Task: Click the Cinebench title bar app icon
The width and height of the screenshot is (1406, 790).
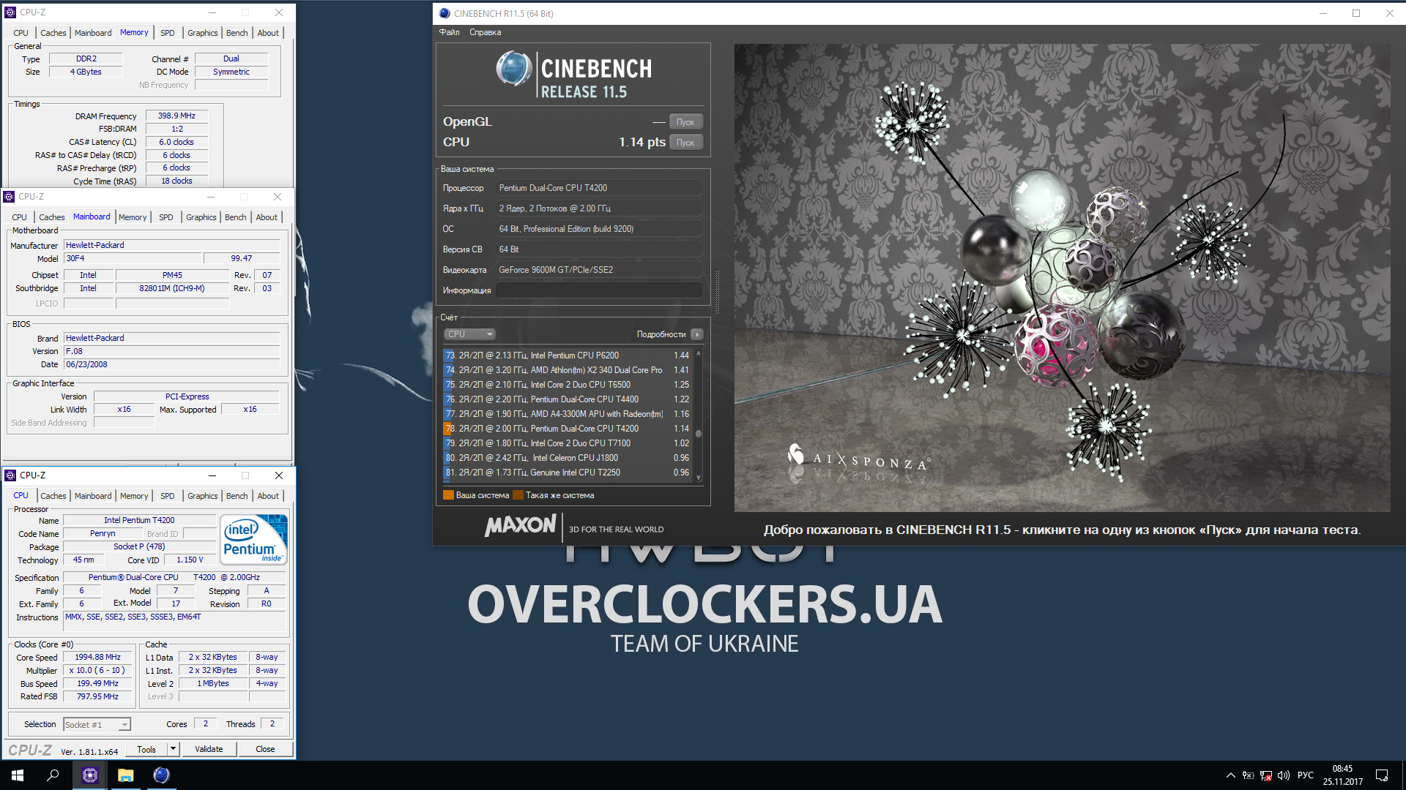Action: coord(445,13)
